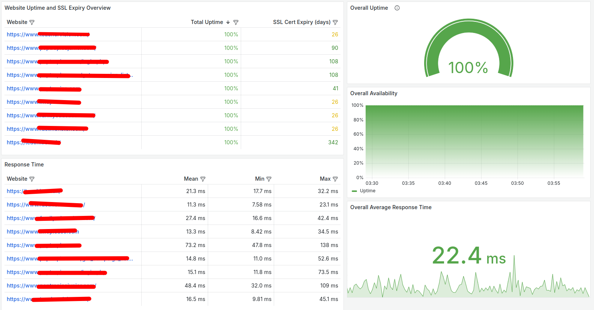Toggle Uptime series in the chart legend
Viewport: 594px width, 310px height.
367,191
